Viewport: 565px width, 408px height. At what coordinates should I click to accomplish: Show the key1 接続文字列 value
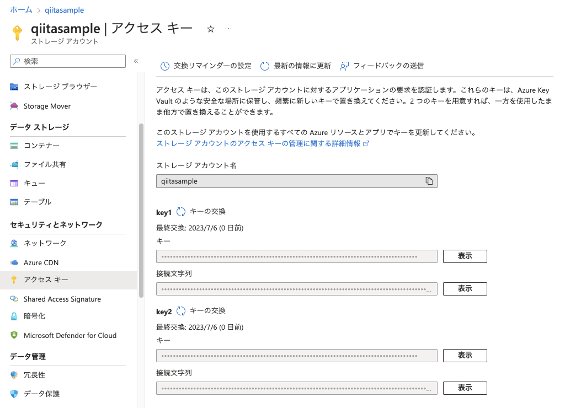465,289
